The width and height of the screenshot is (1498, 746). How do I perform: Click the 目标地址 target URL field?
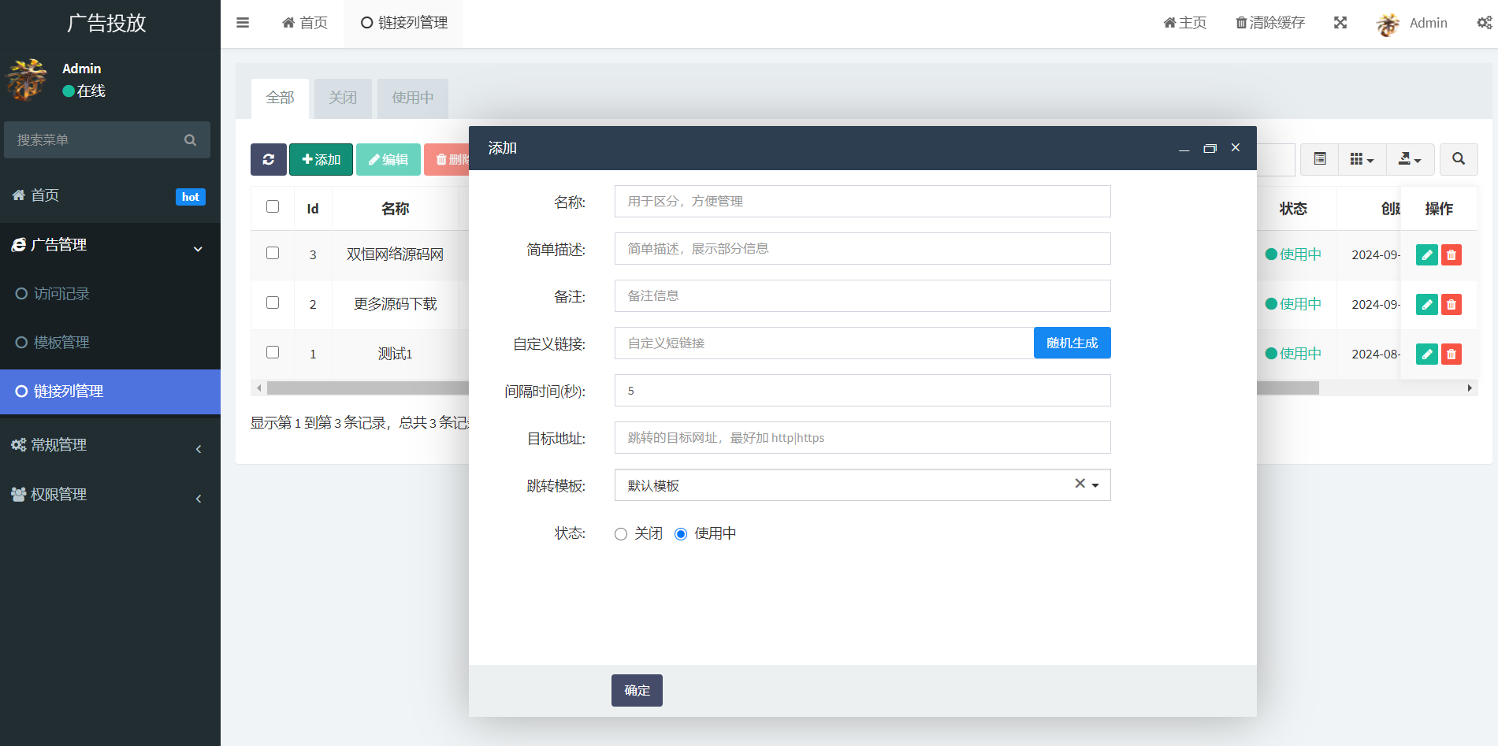click(862, 438)
